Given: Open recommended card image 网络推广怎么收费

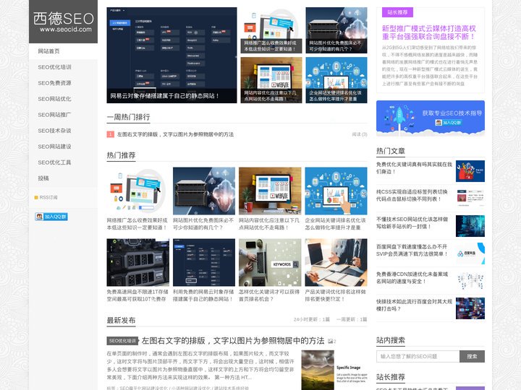Looking at the screenshot, I should pyautogui.click(x=137, y=191).
